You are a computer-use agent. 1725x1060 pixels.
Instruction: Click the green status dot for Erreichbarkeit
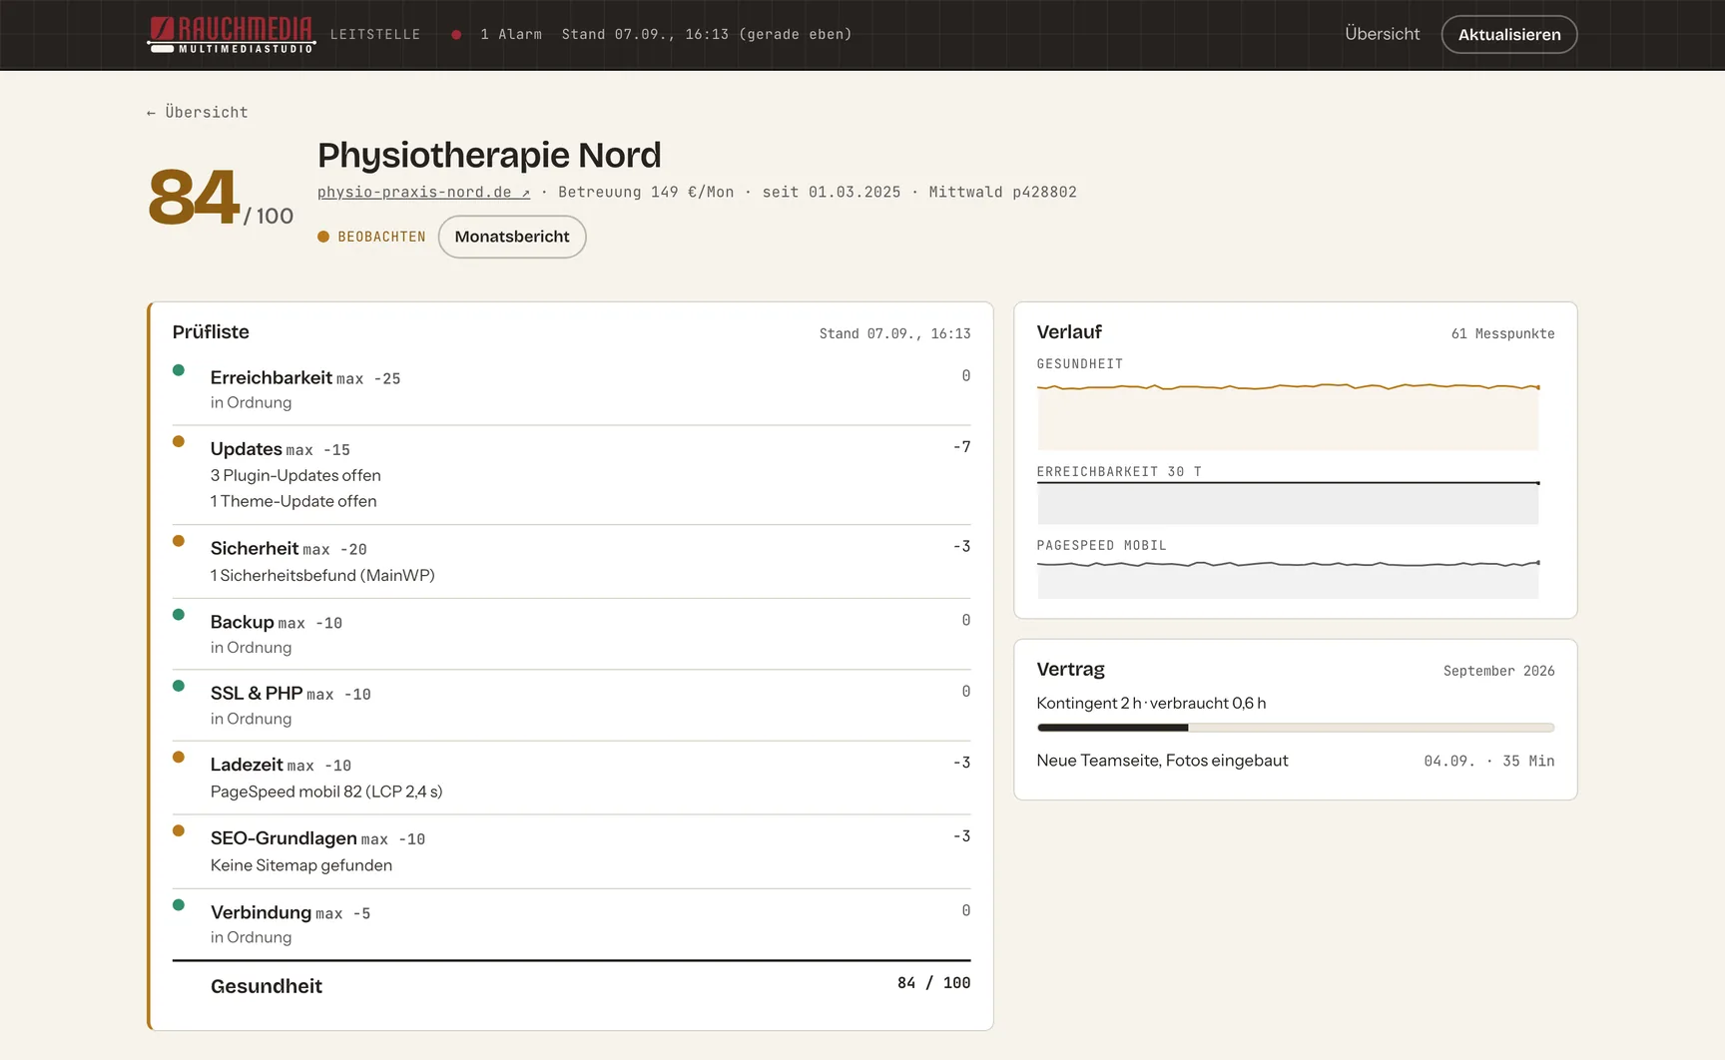click(179, 370)
